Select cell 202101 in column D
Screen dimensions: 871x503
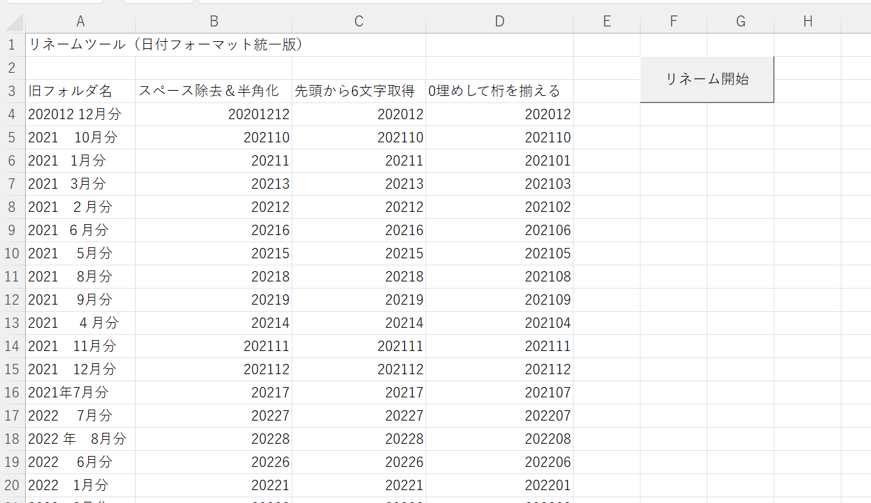500,161
